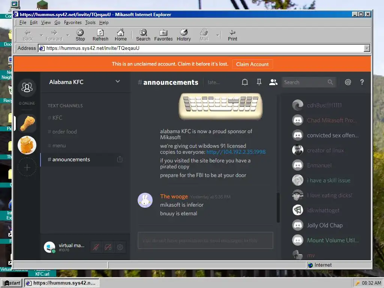Open Discord help question mark

click(x=362, y=82)
